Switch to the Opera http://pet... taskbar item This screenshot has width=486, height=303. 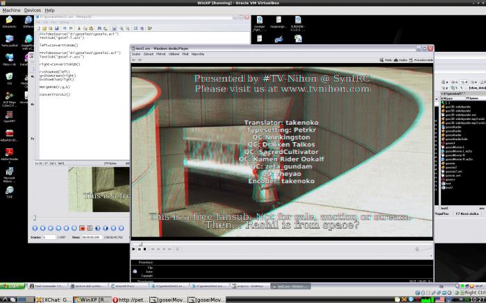tap(131, 300)
